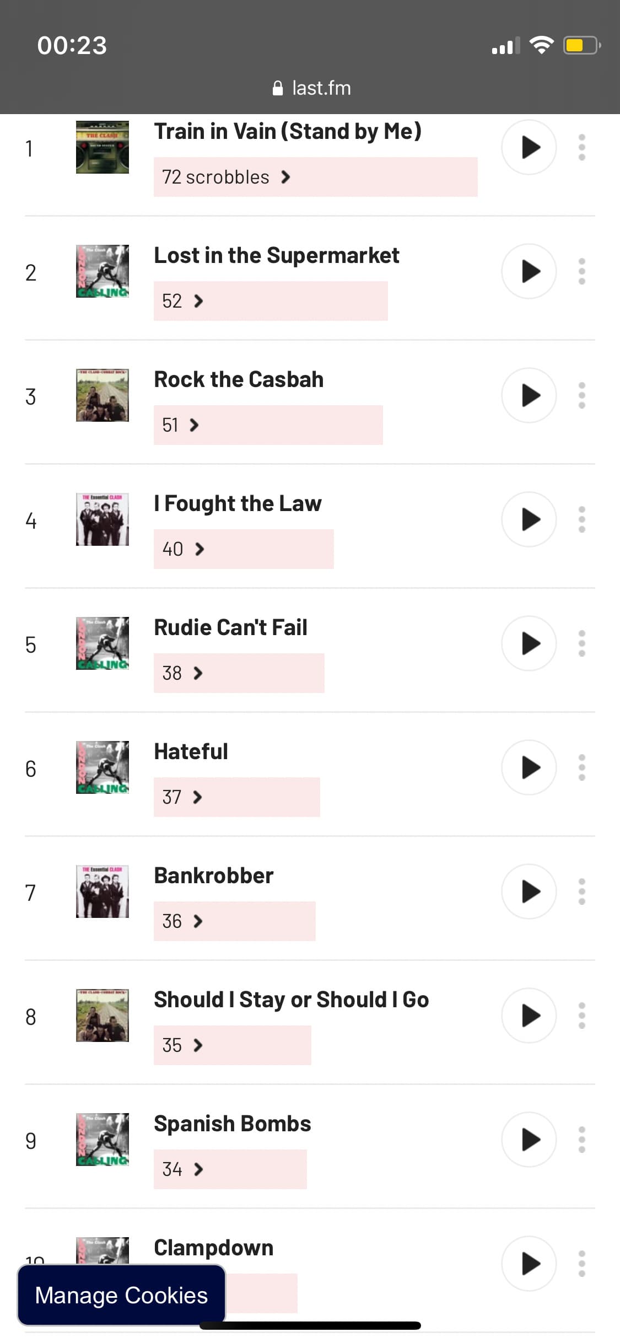Open the 38 scrobbles chevron for Rudie Can't Fail
Image resolution: width=620 pixels, height=1343 pixels.
[x=198, y=673]
